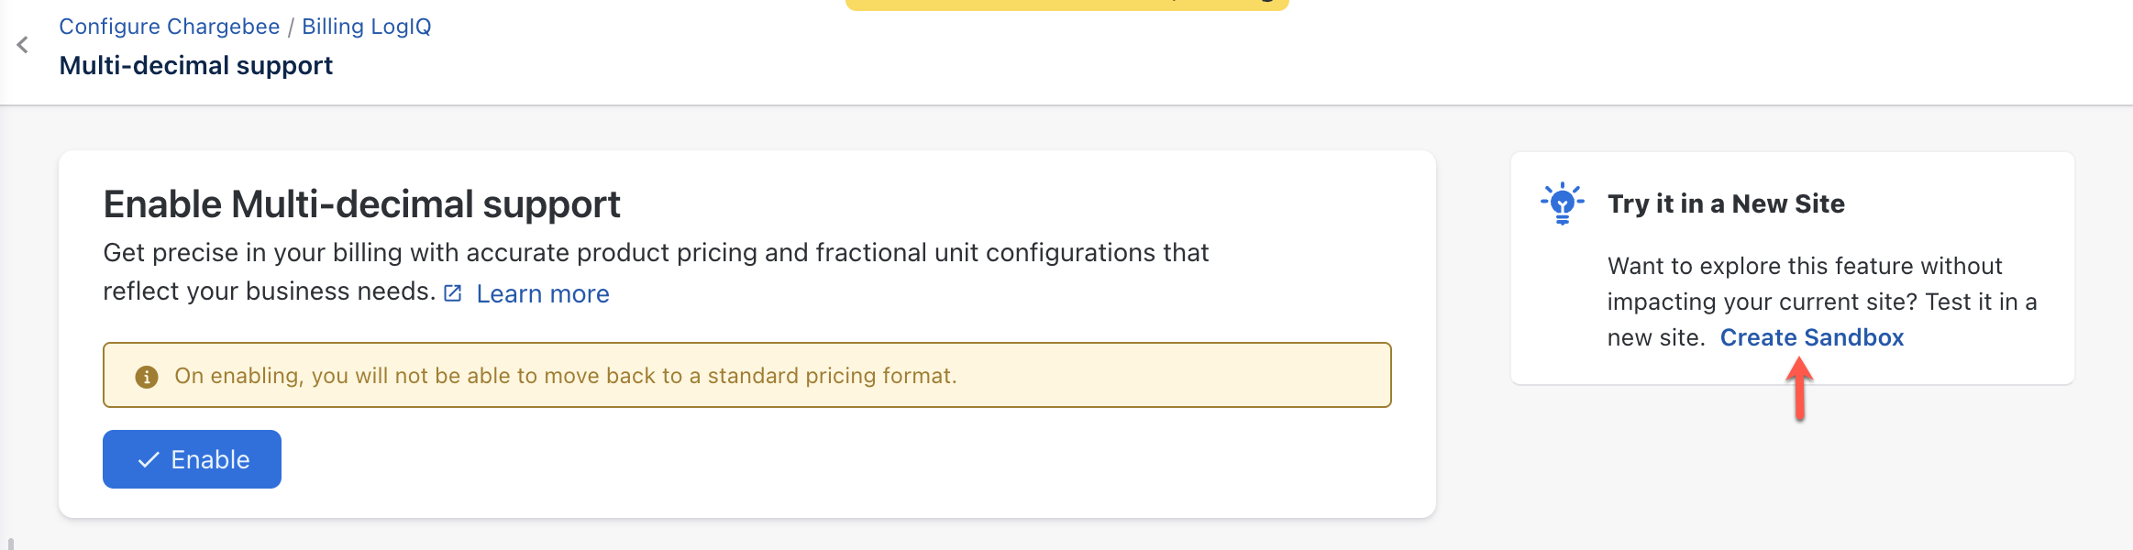Click the red arrow below Create Sandbox

click(x=1800, y=390)
